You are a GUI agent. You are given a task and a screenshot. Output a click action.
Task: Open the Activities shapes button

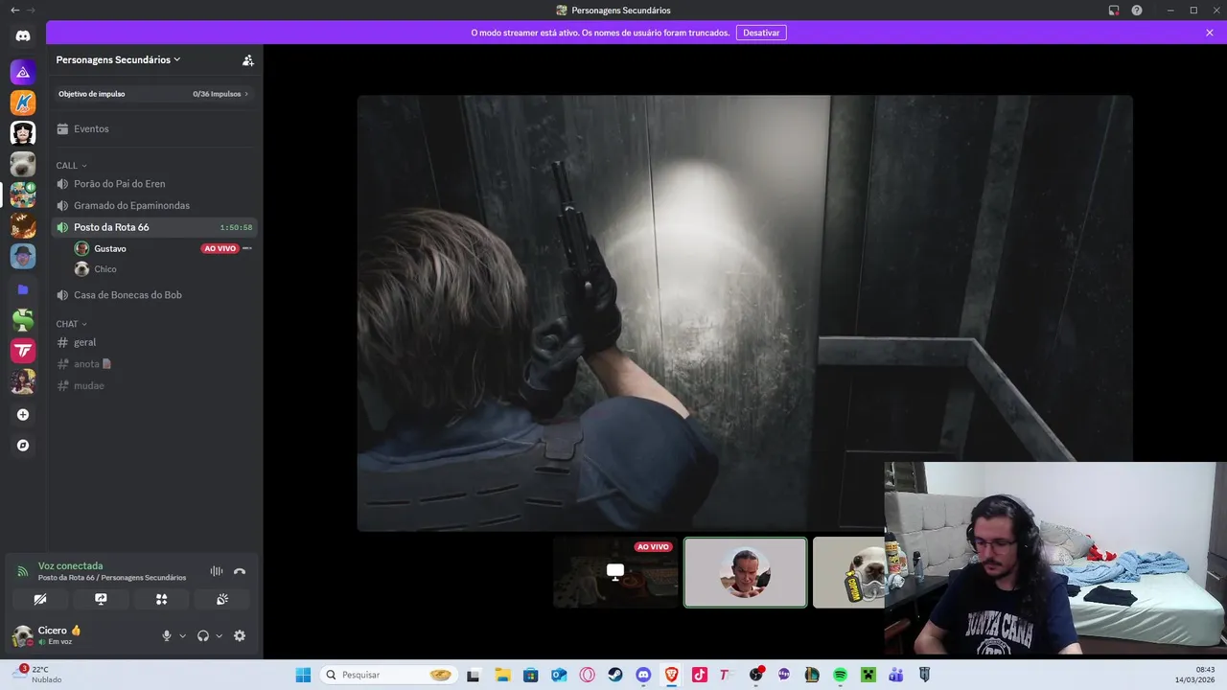[x=161, y=599]
